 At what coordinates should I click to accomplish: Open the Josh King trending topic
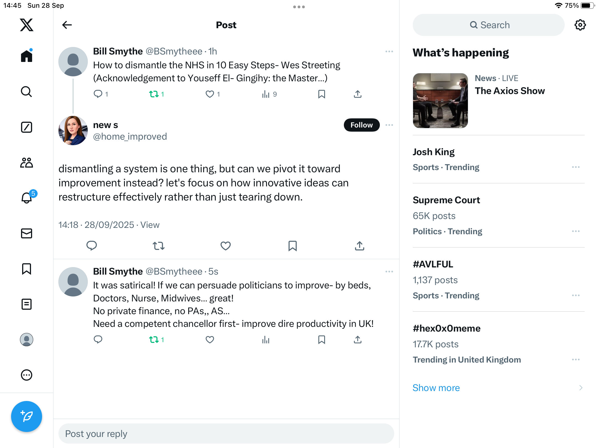[434, 152]
